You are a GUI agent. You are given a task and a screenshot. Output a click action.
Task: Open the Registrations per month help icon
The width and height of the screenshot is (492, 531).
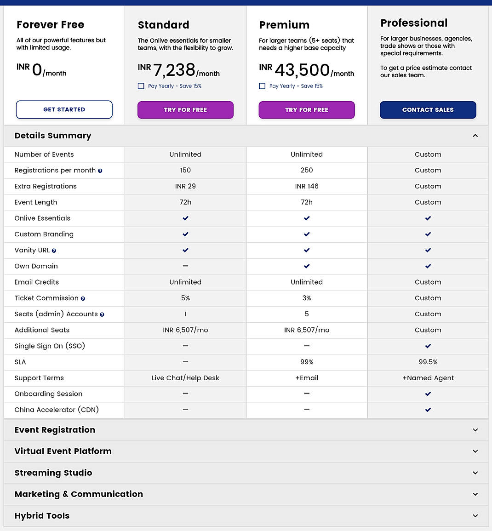(100, 171)
